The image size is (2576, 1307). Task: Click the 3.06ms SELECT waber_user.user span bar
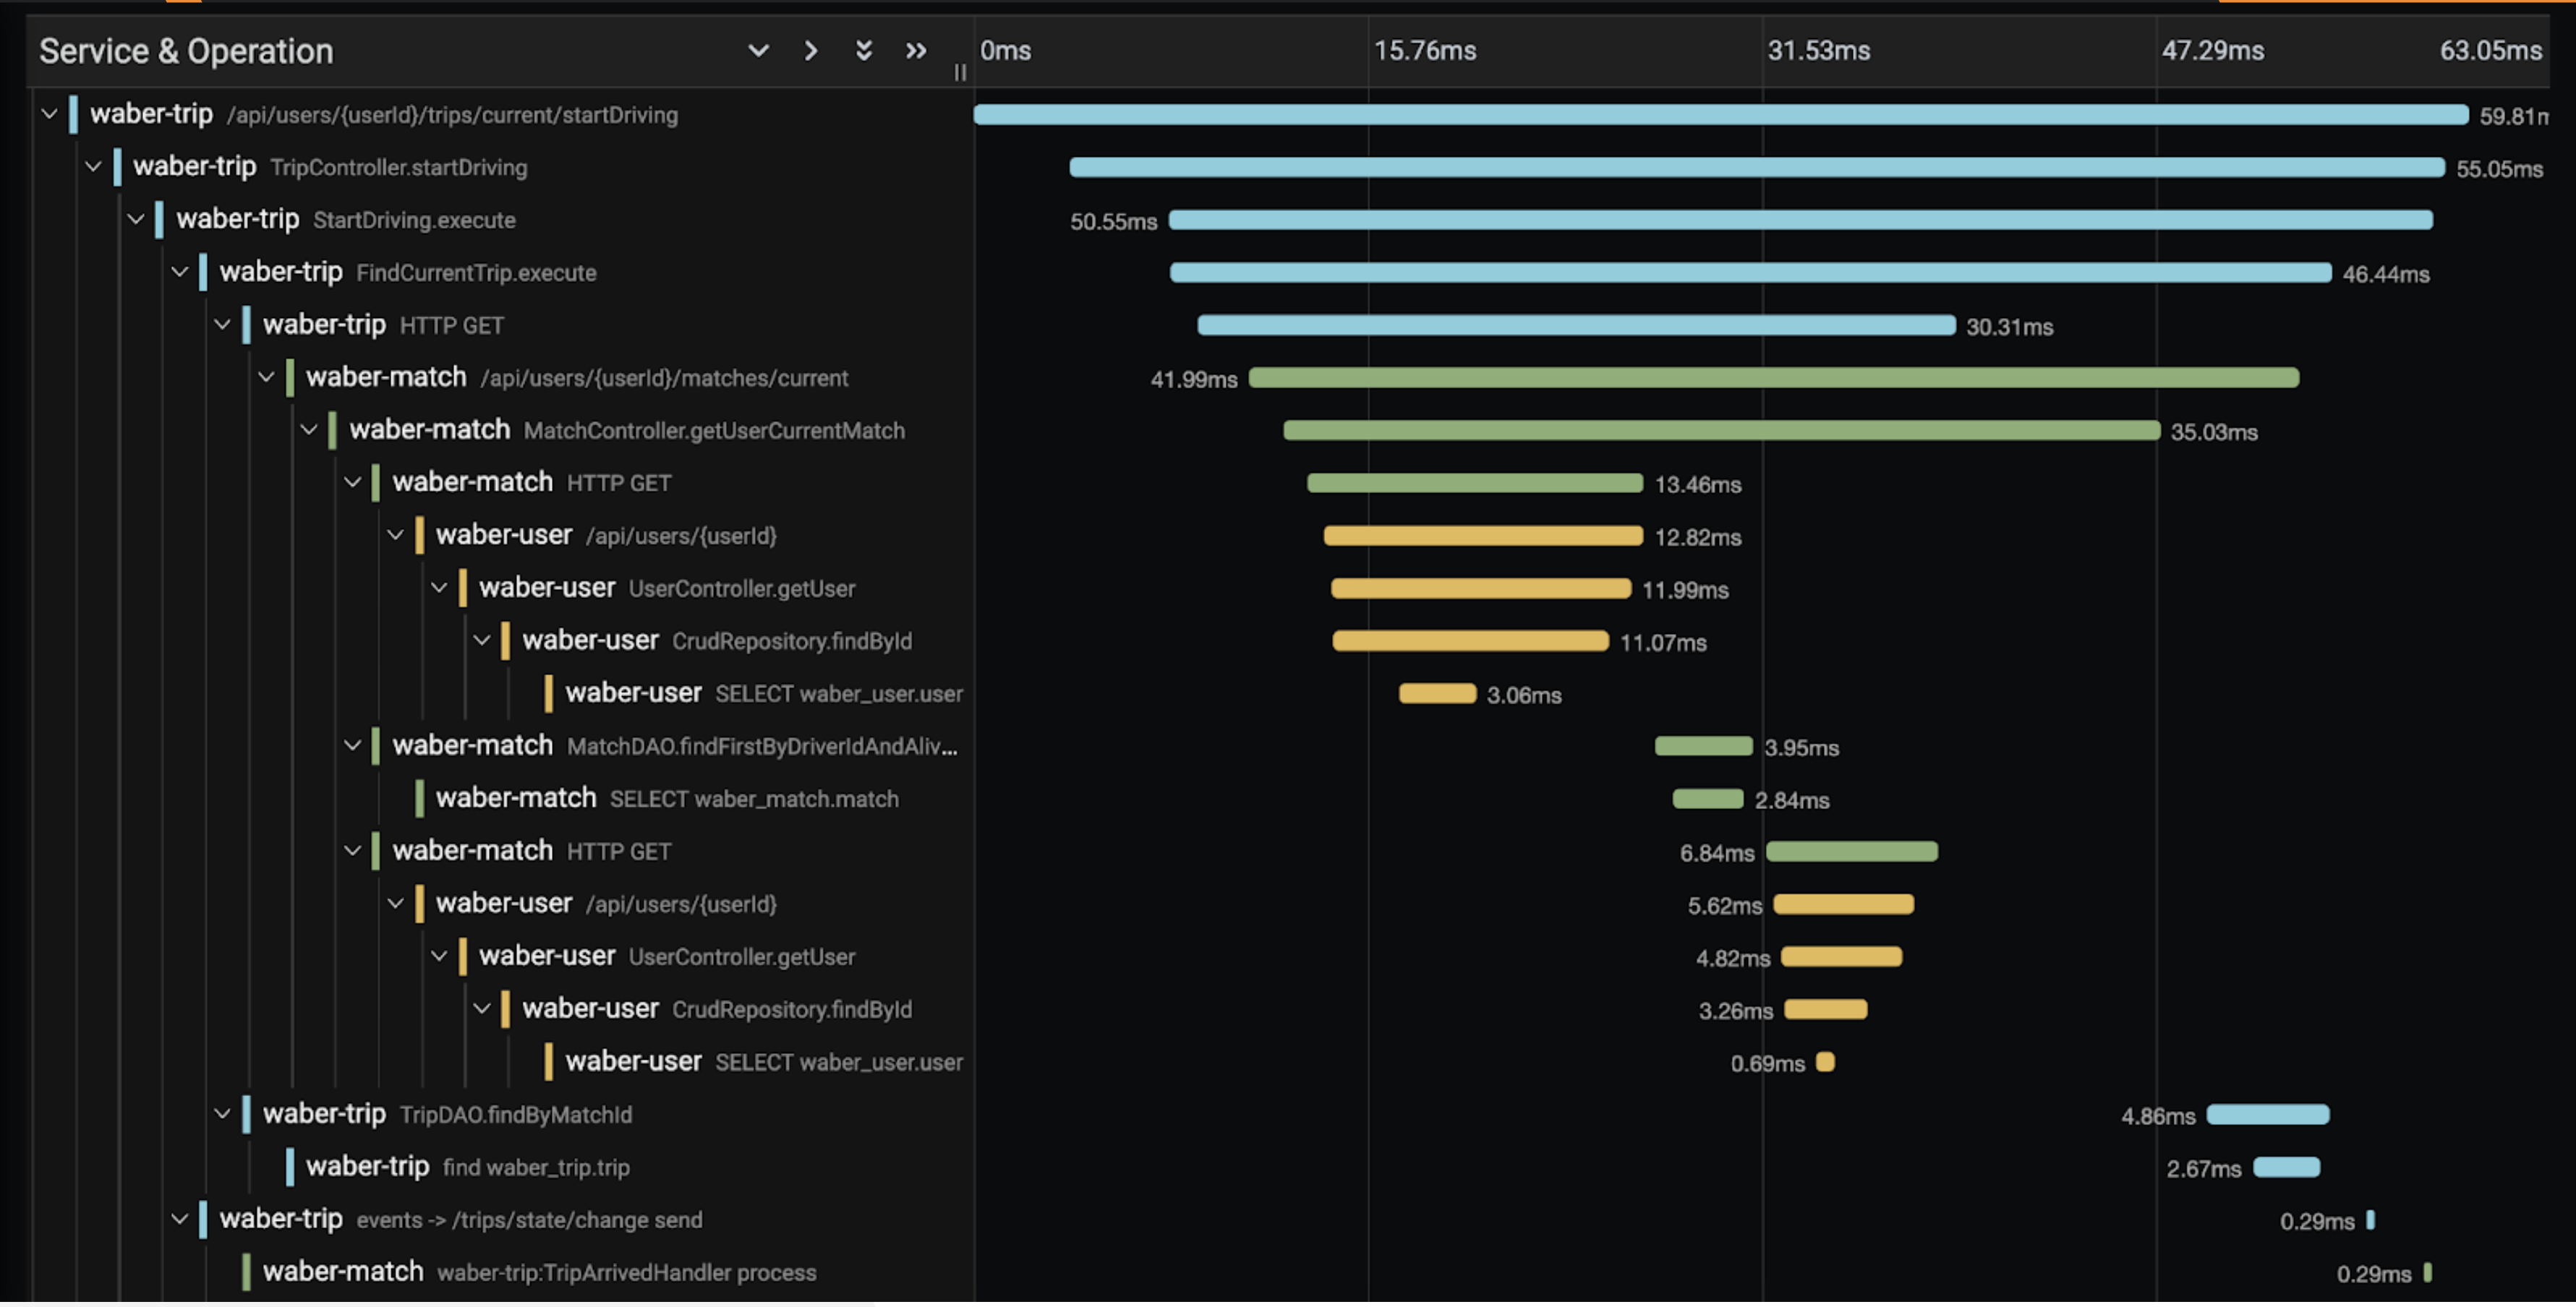point(1437,693)
